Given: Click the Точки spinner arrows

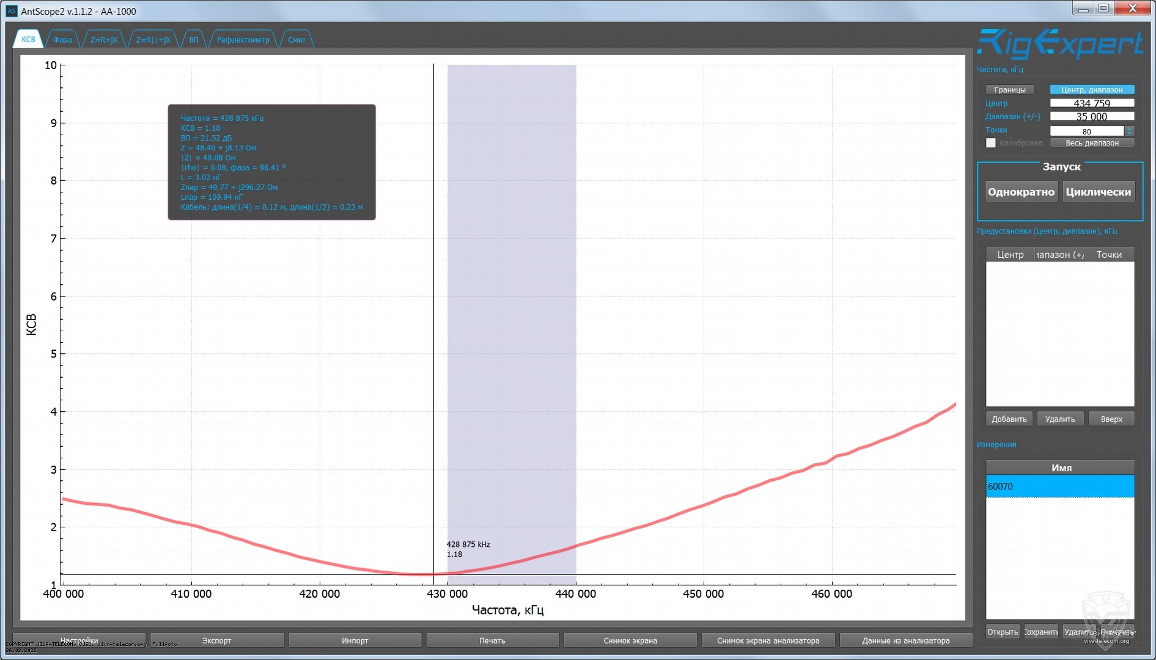Looking at the screenshot, I should pyautogui.click(x=1129, y=131).
